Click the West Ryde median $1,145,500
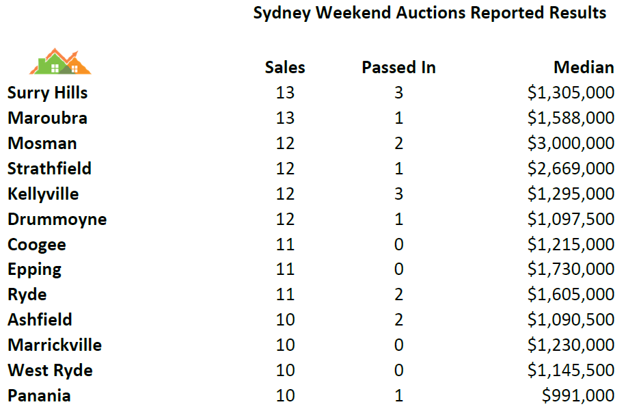 pos(571,370)
